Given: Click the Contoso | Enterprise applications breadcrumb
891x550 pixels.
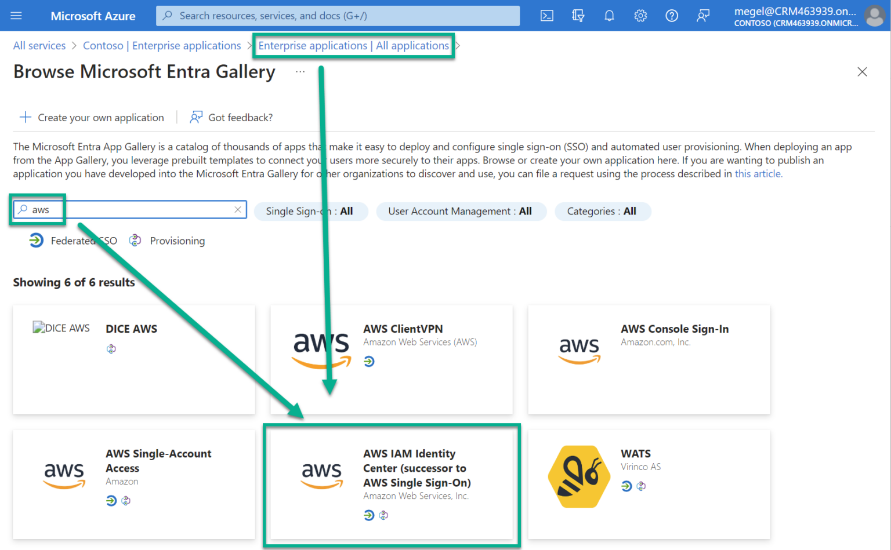Looking at the screenshot, I should pyautogui.click(x=162, y=45).
